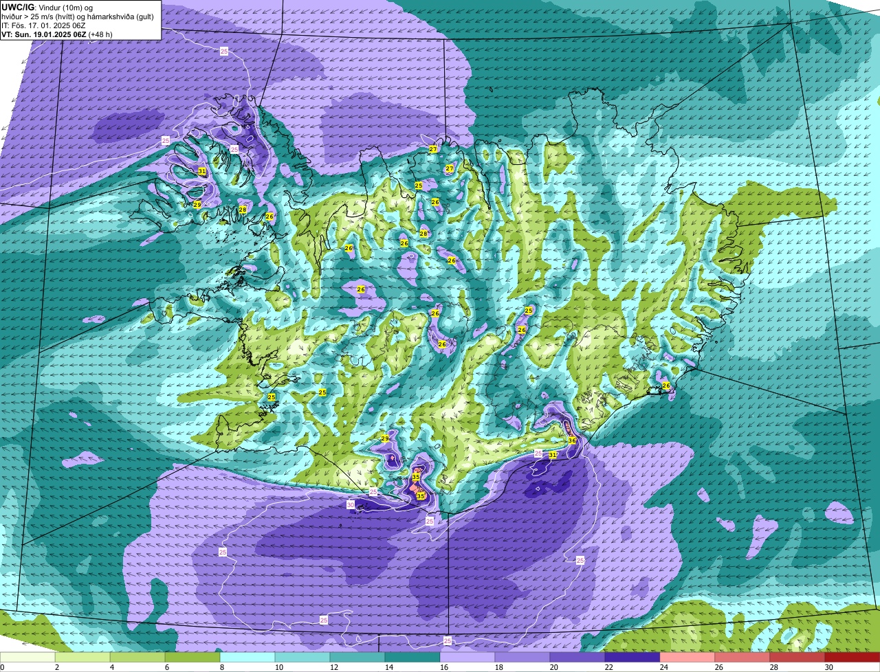Image resolution: width=880 pixels, height=672 pixels.
Task: Click the 'IT: Fös. 17. 01. 2025 06Z' line
Action: click(x=43, y=25)
